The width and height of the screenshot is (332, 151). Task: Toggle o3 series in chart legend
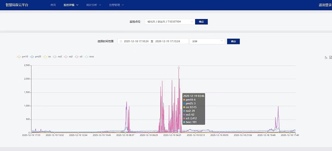[78, 57]
